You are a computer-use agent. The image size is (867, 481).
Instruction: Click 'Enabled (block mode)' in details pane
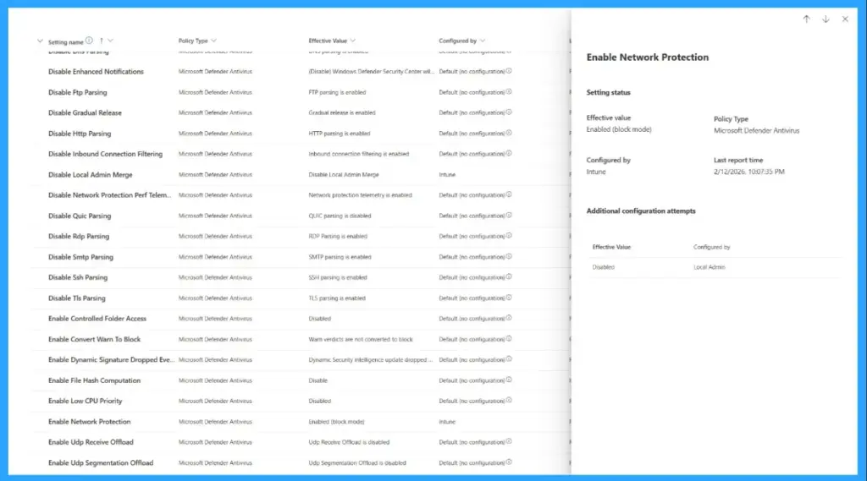coord(619,129)
